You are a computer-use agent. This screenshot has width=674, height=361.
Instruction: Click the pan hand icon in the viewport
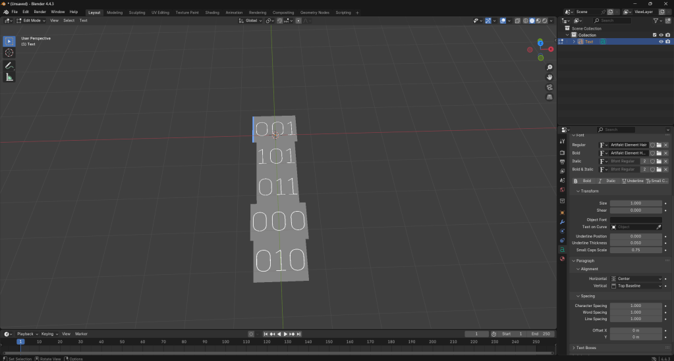click(x=549, y=78)
